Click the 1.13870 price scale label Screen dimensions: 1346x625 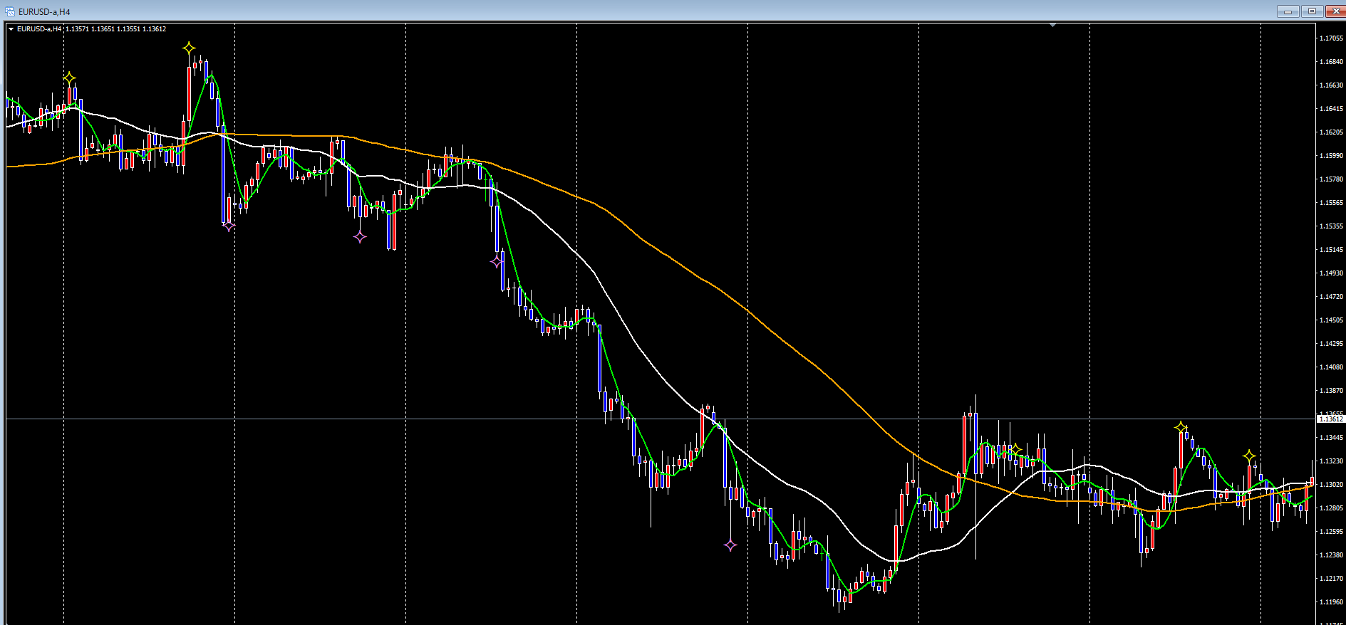click(1331, 391)
